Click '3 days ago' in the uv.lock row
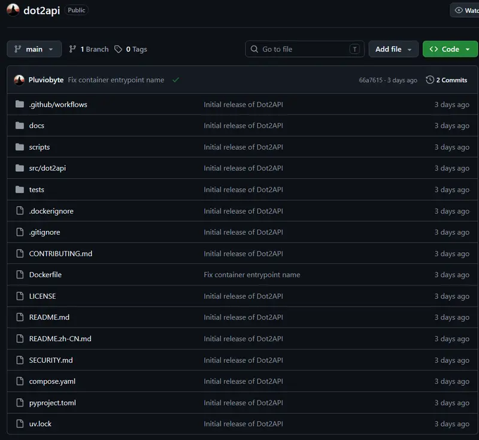 (x=452, y=424)
